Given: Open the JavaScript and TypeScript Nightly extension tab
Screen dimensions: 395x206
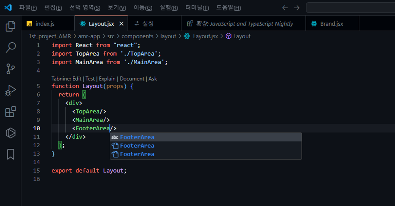Looking at the screenshot, I should coord(243,24).
